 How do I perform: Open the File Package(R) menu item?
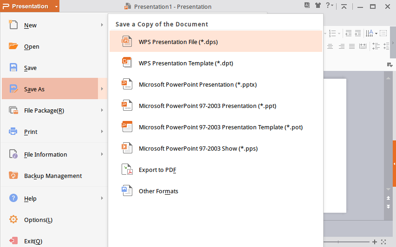click(x=54, y=110)
